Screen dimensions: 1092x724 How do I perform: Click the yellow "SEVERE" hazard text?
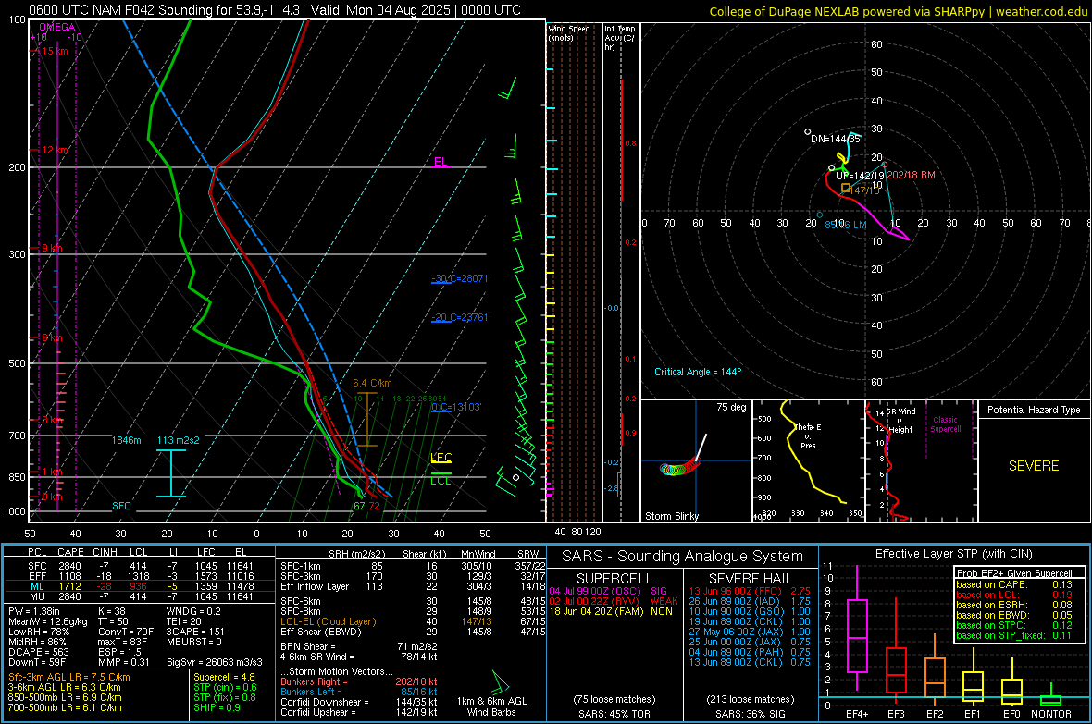click(x=1034, y=466)
